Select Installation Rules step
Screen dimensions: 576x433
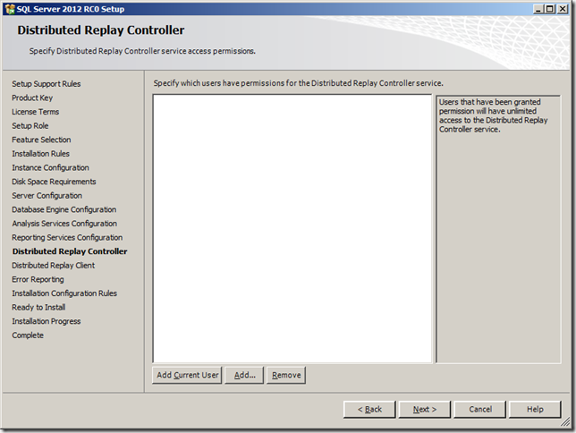[40, 154]
